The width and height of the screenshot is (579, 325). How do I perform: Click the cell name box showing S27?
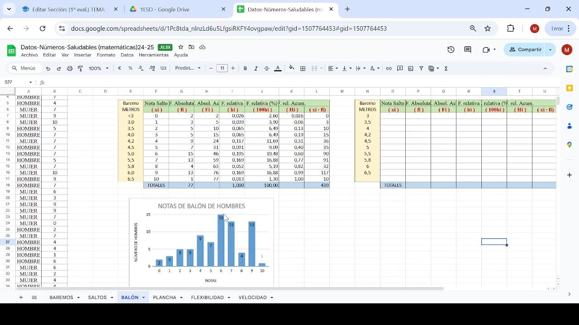click(16, 82)
